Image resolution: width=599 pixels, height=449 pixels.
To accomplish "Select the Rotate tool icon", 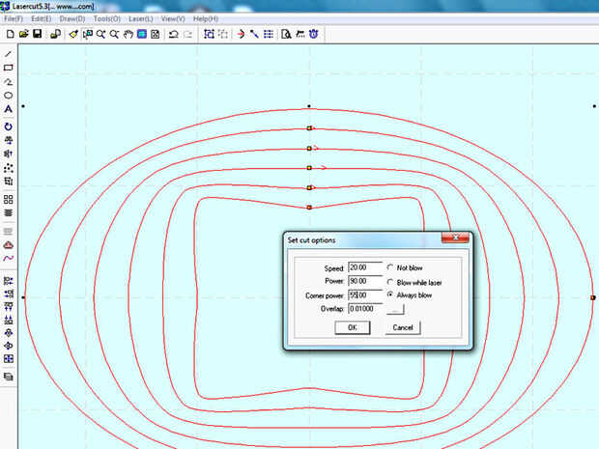I will [x=9, y=126].
